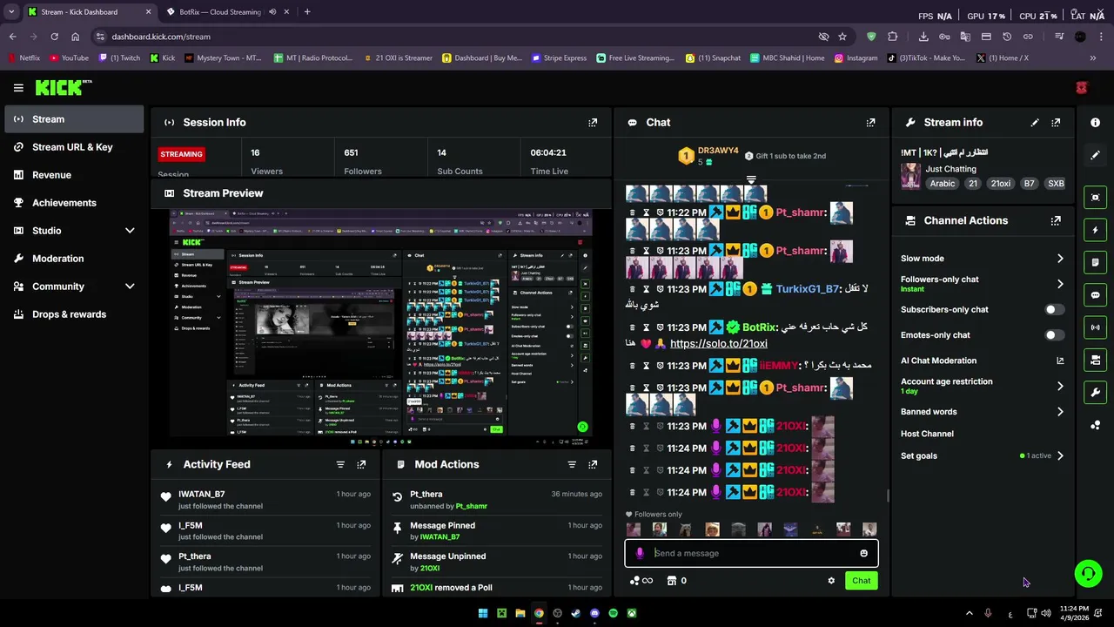Show hidden system tray icons
1114x627 pixels.
(x=969, y=613)
